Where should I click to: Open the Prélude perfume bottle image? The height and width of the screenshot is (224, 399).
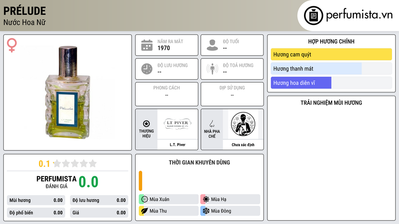(x=68, y=92)
